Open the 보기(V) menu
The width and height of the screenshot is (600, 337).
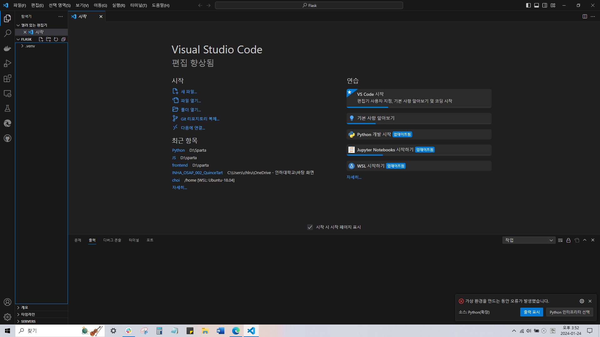pos(82,5)
